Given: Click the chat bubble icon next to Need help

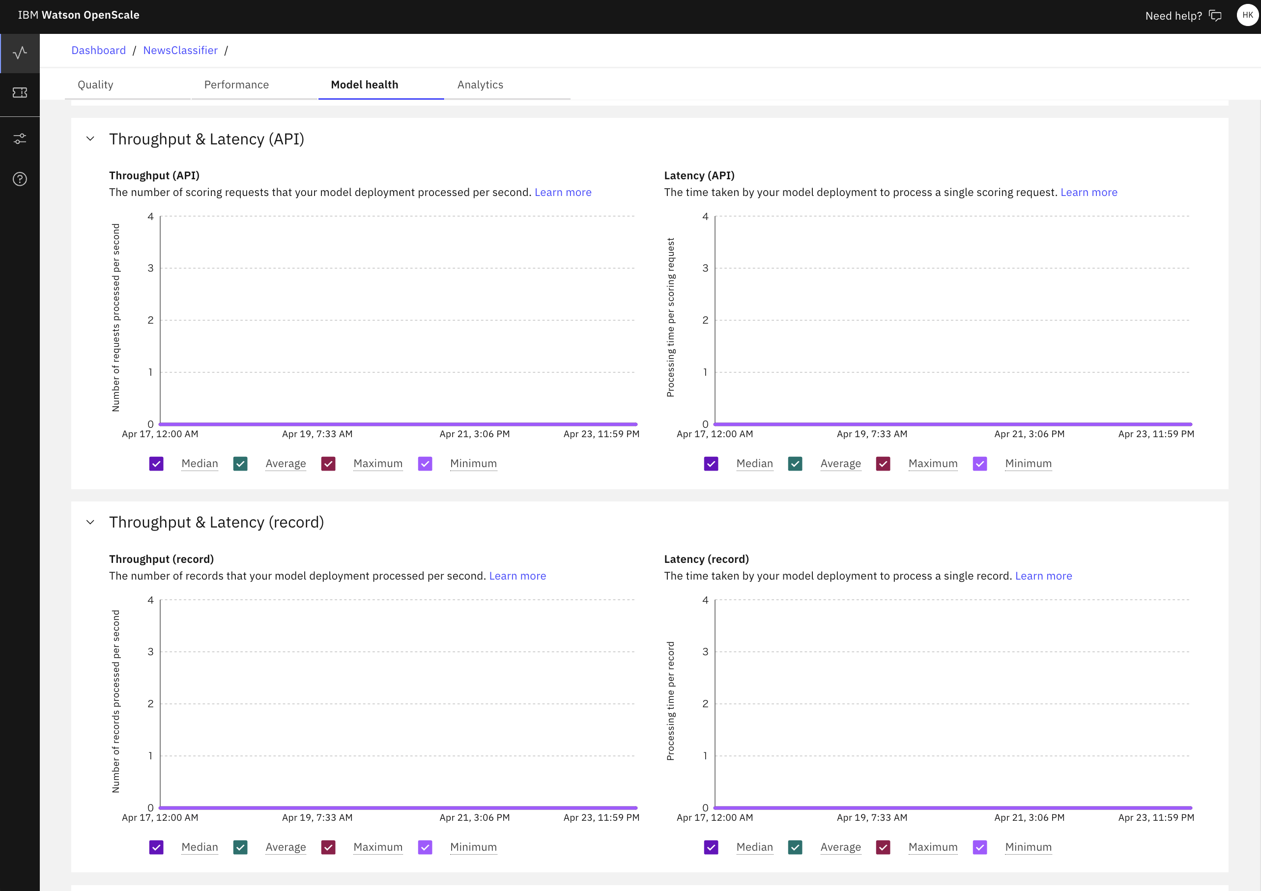Looking at the screenshot, I should 1215,15.
